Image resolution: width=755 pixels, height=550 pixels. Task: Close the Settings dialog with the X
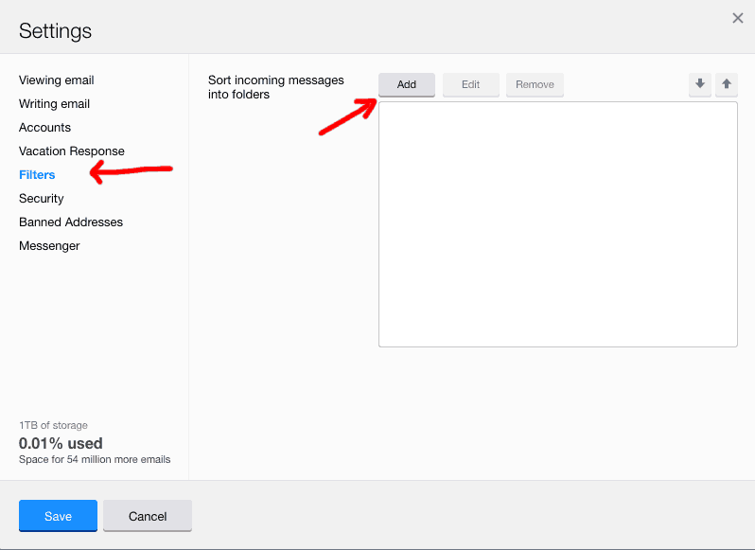(x=738, y=18)
